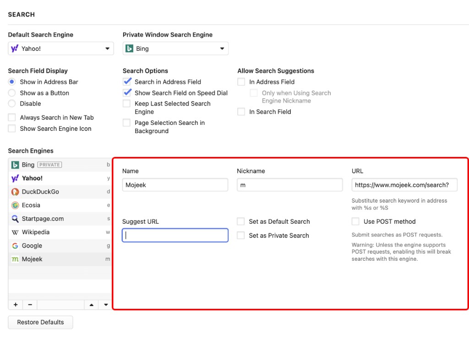Select Bing in the search engines list

click(60, 165)
